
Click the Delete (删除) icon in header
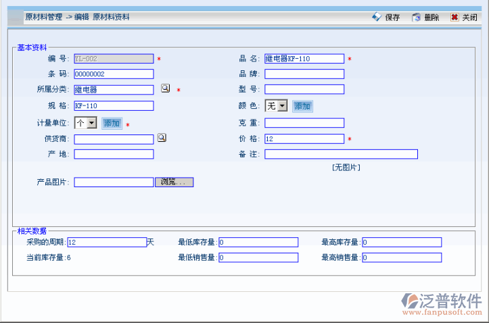pyautogui.click(x=416, y=17)
